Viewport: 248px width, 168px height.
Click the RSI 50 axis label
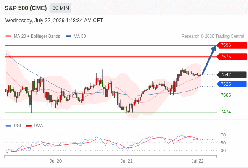[x=223, y=143]
